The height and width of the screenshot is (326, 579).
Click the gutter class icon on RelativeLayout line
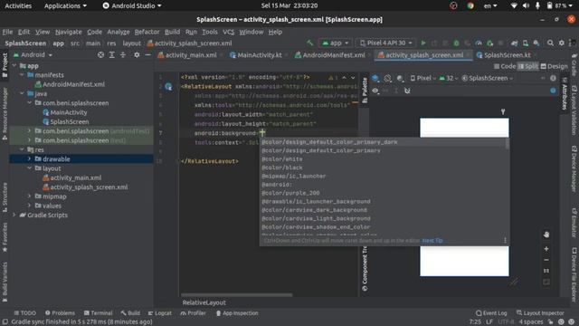tap(168, 87)
